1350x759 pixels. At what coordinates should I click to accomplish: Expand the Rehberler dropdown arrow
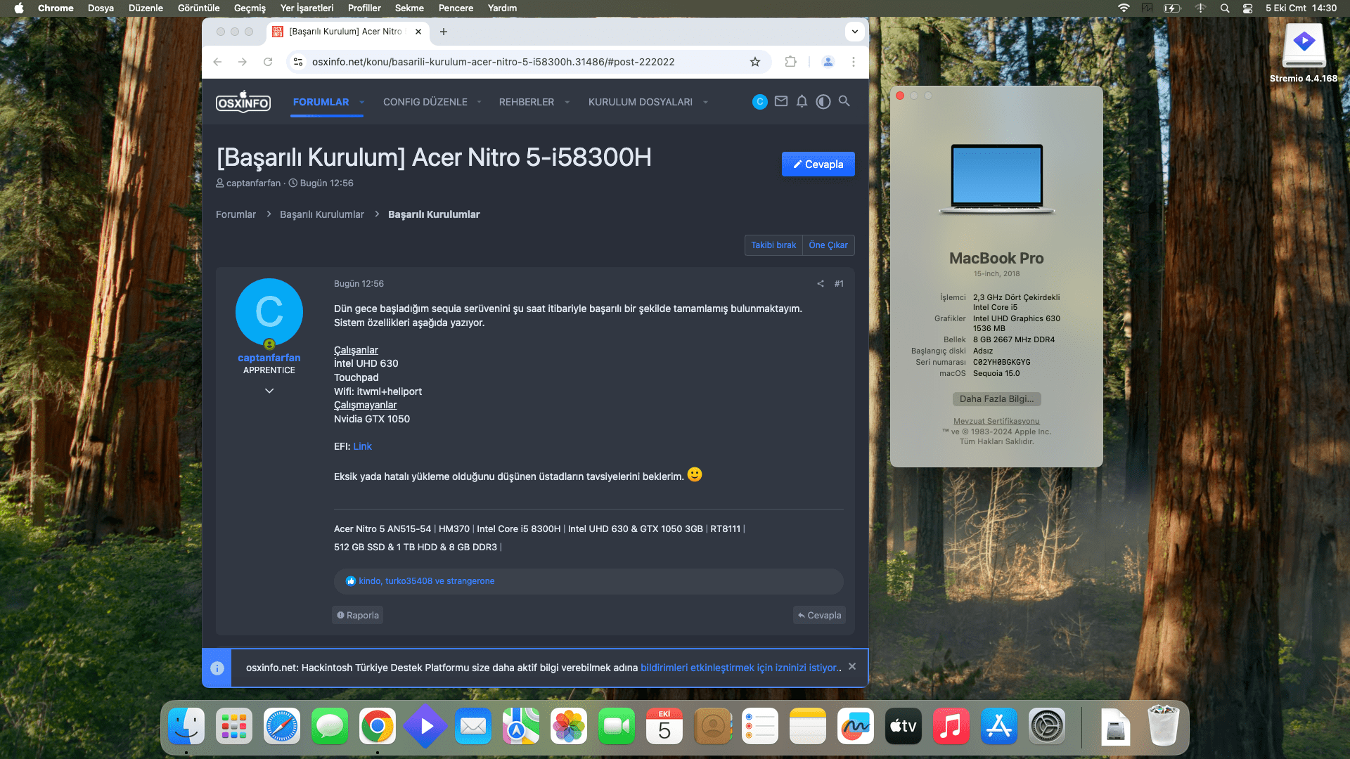coord(567,103)
